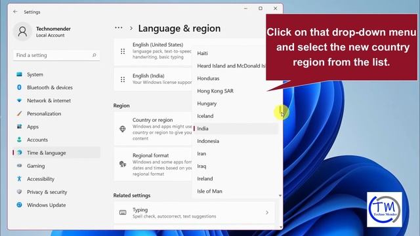Image resolution: width=420 pixels, height=236 pixels.
Task: Choose Indonesia from the list
Action: [x=208, y=142]
